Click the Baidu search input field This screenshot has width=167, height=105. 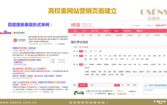[x=40, y=33]
